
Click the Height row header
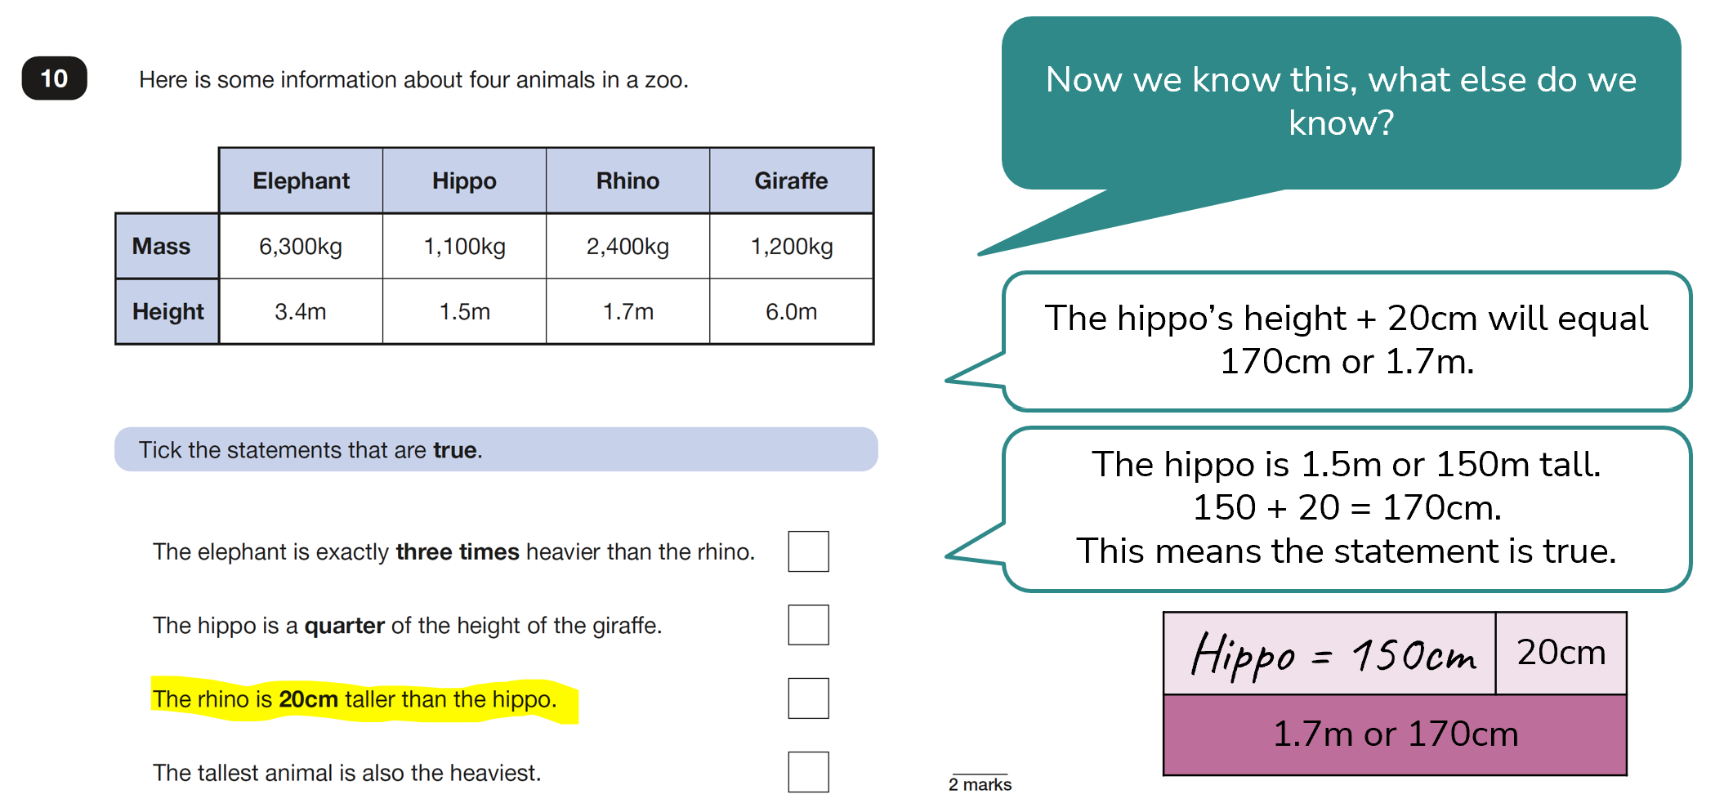(167, 311)
